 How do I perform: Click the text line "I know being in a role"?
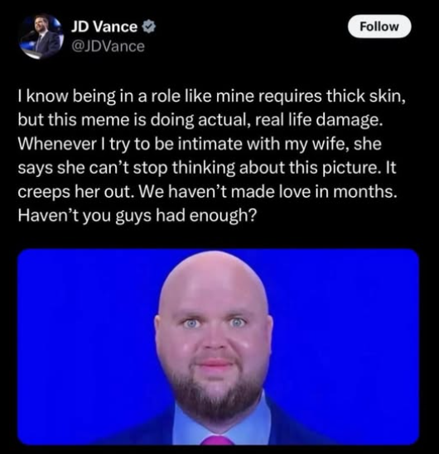click(x=212, y=97)
